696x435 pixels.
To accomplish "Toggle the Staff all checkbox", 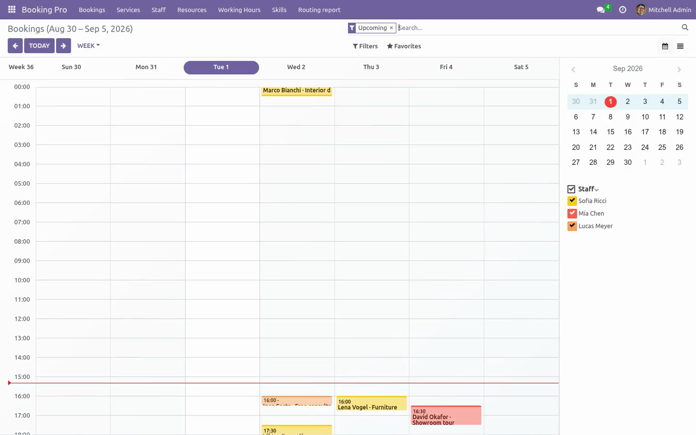I will pos(571,189).
